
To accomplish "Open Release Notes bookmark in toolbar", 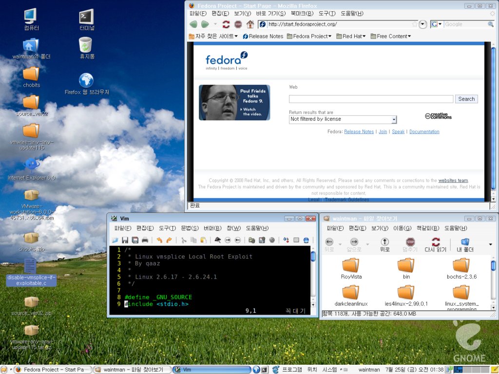I will point(263,36).
